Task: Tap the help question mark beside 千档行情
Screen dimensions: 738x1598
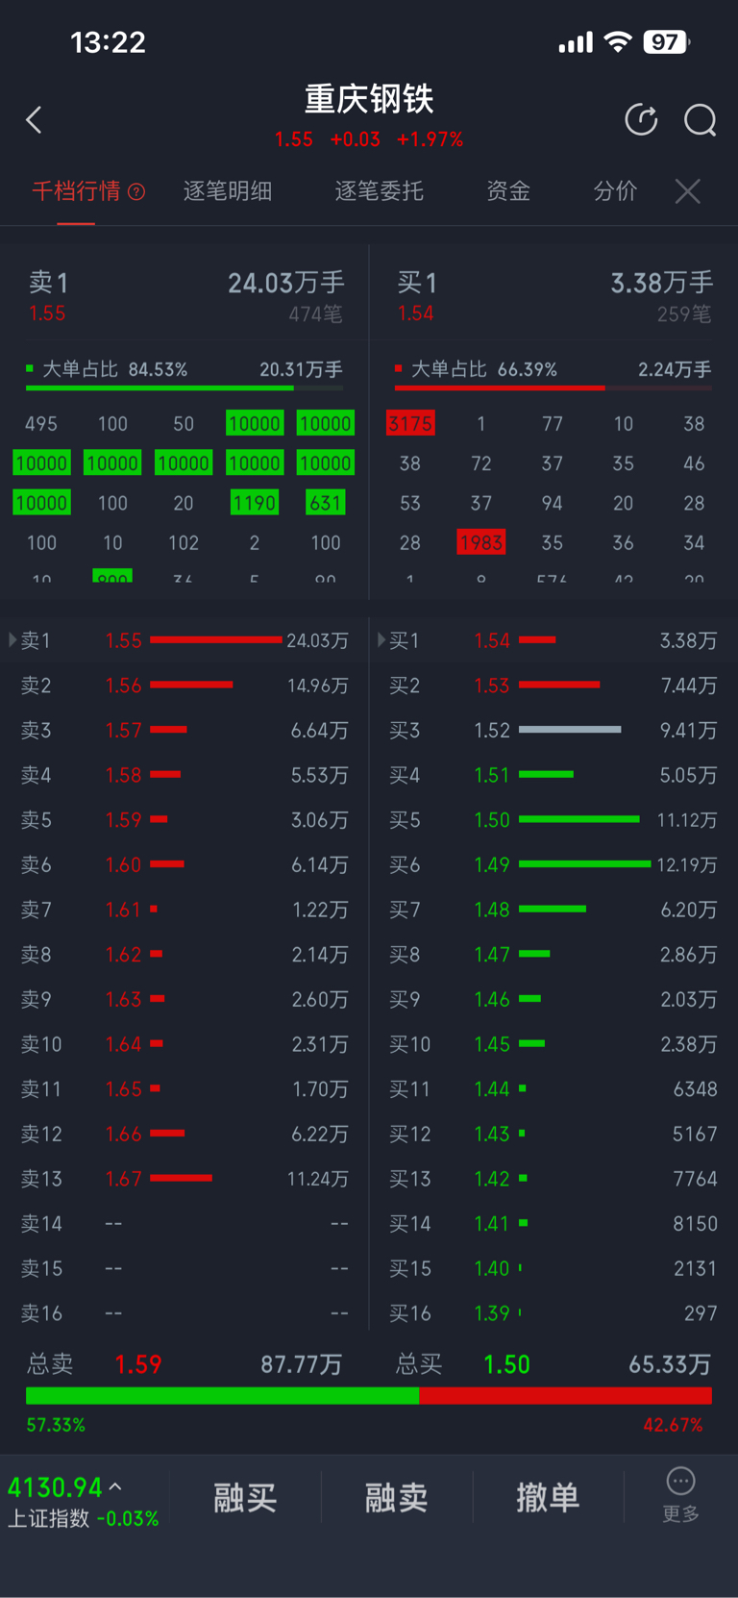Action: (x=136, y=191)
